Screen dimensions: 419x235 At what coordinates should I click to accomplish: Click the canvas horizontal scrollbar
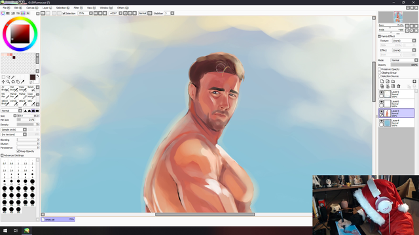pyautogui.click(x=205, y=214)
